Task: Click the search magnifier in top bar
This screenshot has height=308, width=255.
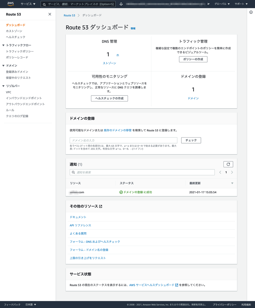Action: 44,4
